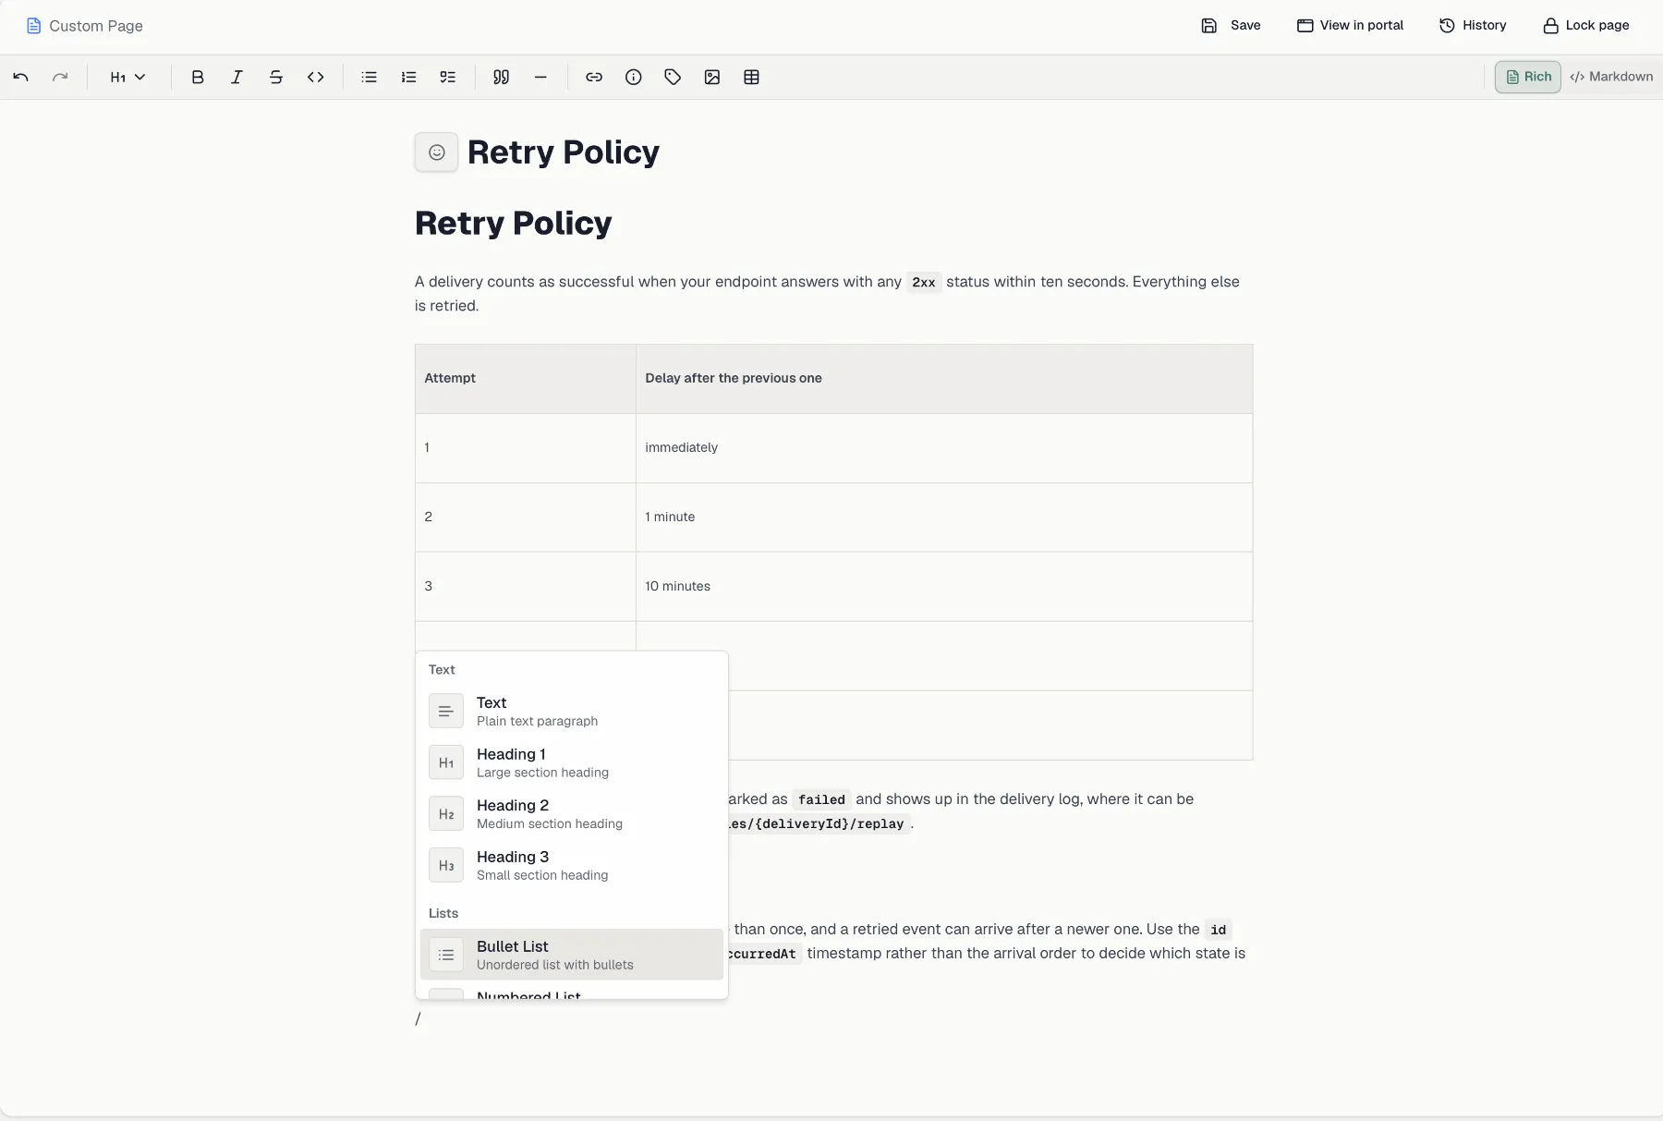Apply strikethrough formatting
The height and width of the screenshot is (1121, 1663).
click(x=276, y=78)
